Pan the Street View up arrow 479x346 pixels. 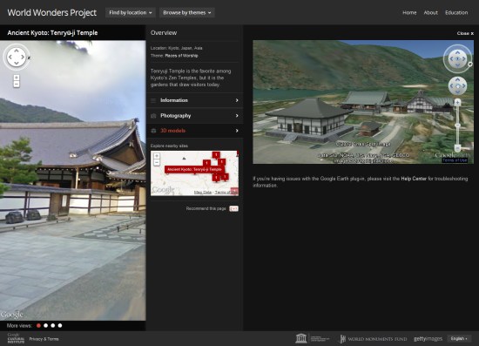click(17, 51)
